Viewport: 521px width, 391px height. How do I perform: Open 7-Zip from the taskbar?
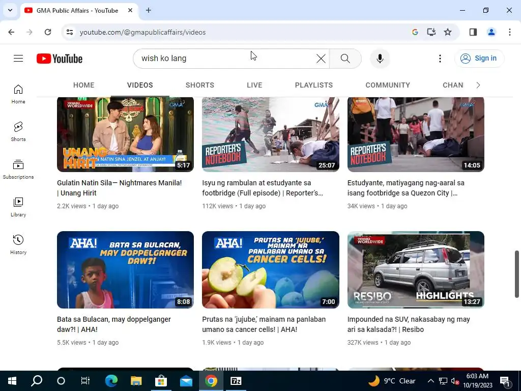(236, 381)
